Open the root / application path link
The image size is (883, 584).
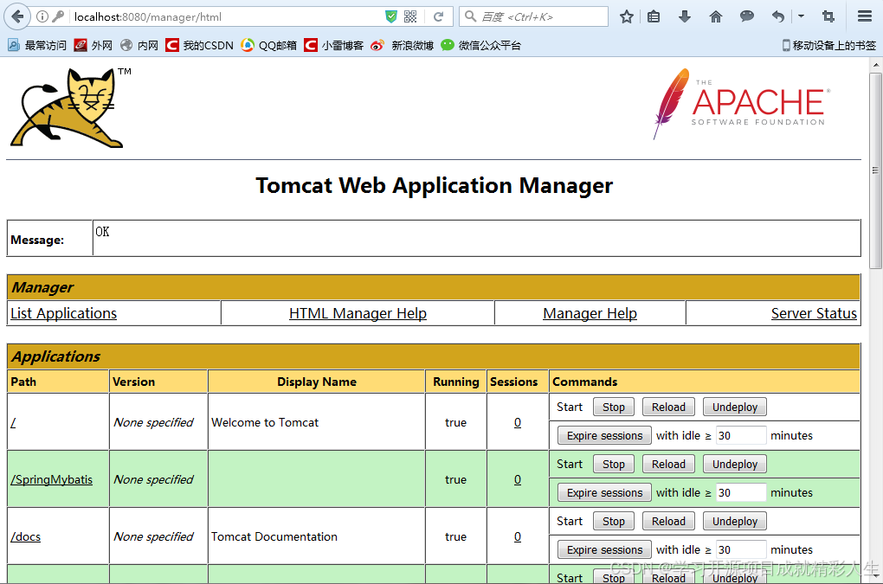coord(13,422)
